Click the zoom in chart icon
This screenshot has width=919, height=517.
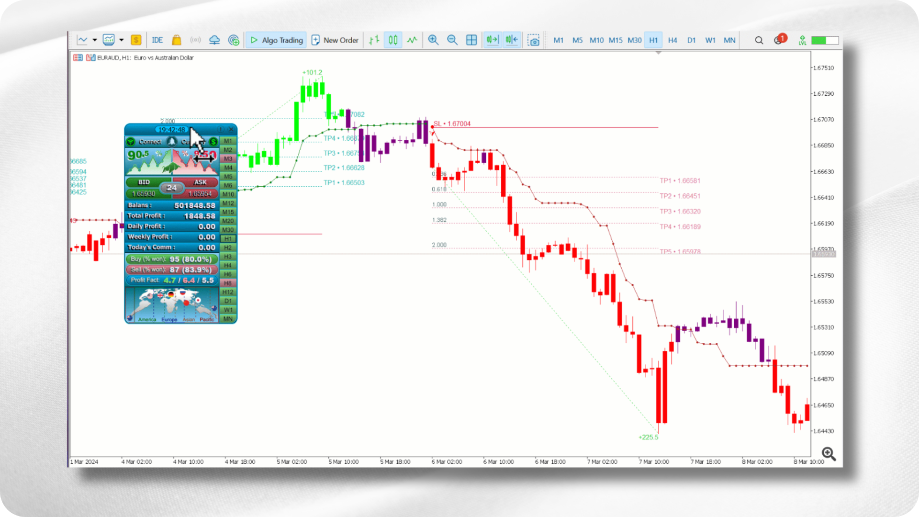coord(433,40)
